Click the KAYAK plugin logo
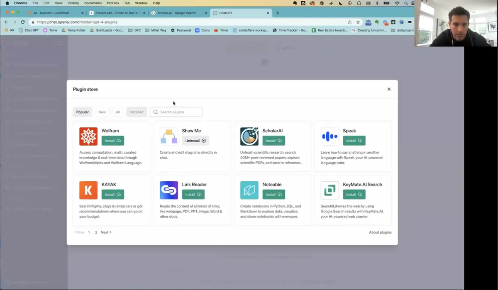498x290 pixels. click(x=88, y=190)
